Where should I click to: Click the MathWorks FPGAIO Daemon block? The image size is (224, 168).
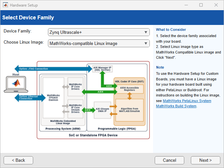click(x=53, y=98)
